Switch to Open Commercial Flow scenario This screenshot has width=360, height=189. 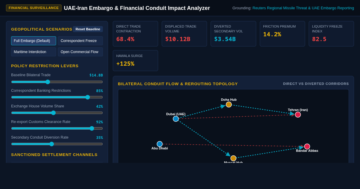click(x=80, y=52)
